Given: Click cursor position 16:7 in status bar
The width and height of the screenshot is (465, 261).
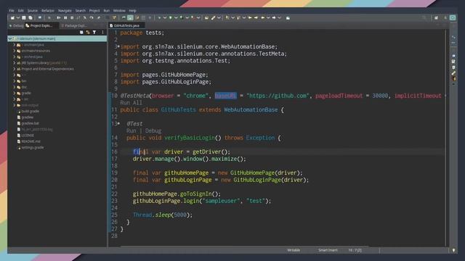Looking at the screenshot, I should click(355, 250).
